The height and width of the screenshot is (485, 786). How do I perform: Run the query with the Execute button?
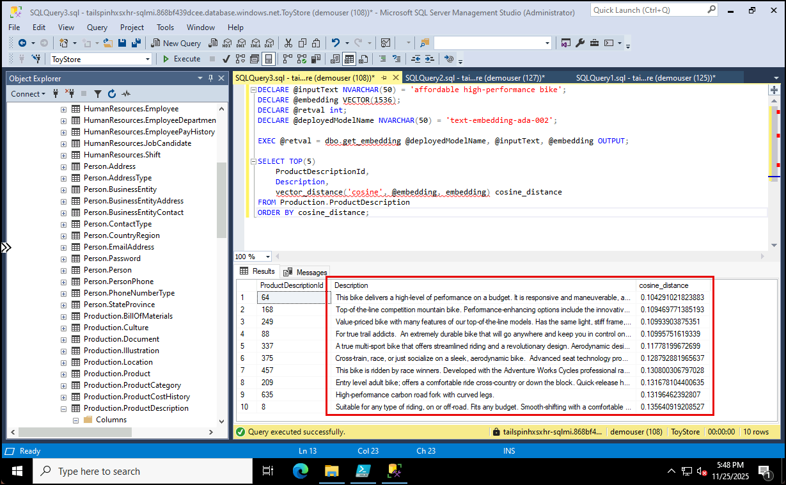pos(182,59)
